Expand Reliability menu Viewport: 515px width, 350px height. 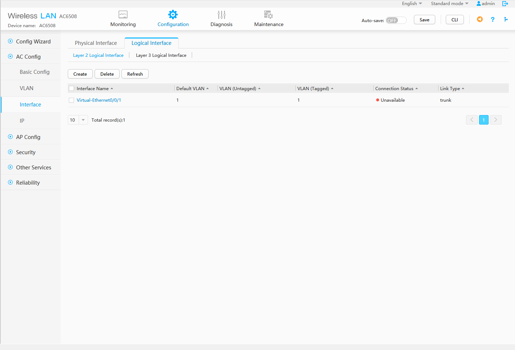(30, 182)
